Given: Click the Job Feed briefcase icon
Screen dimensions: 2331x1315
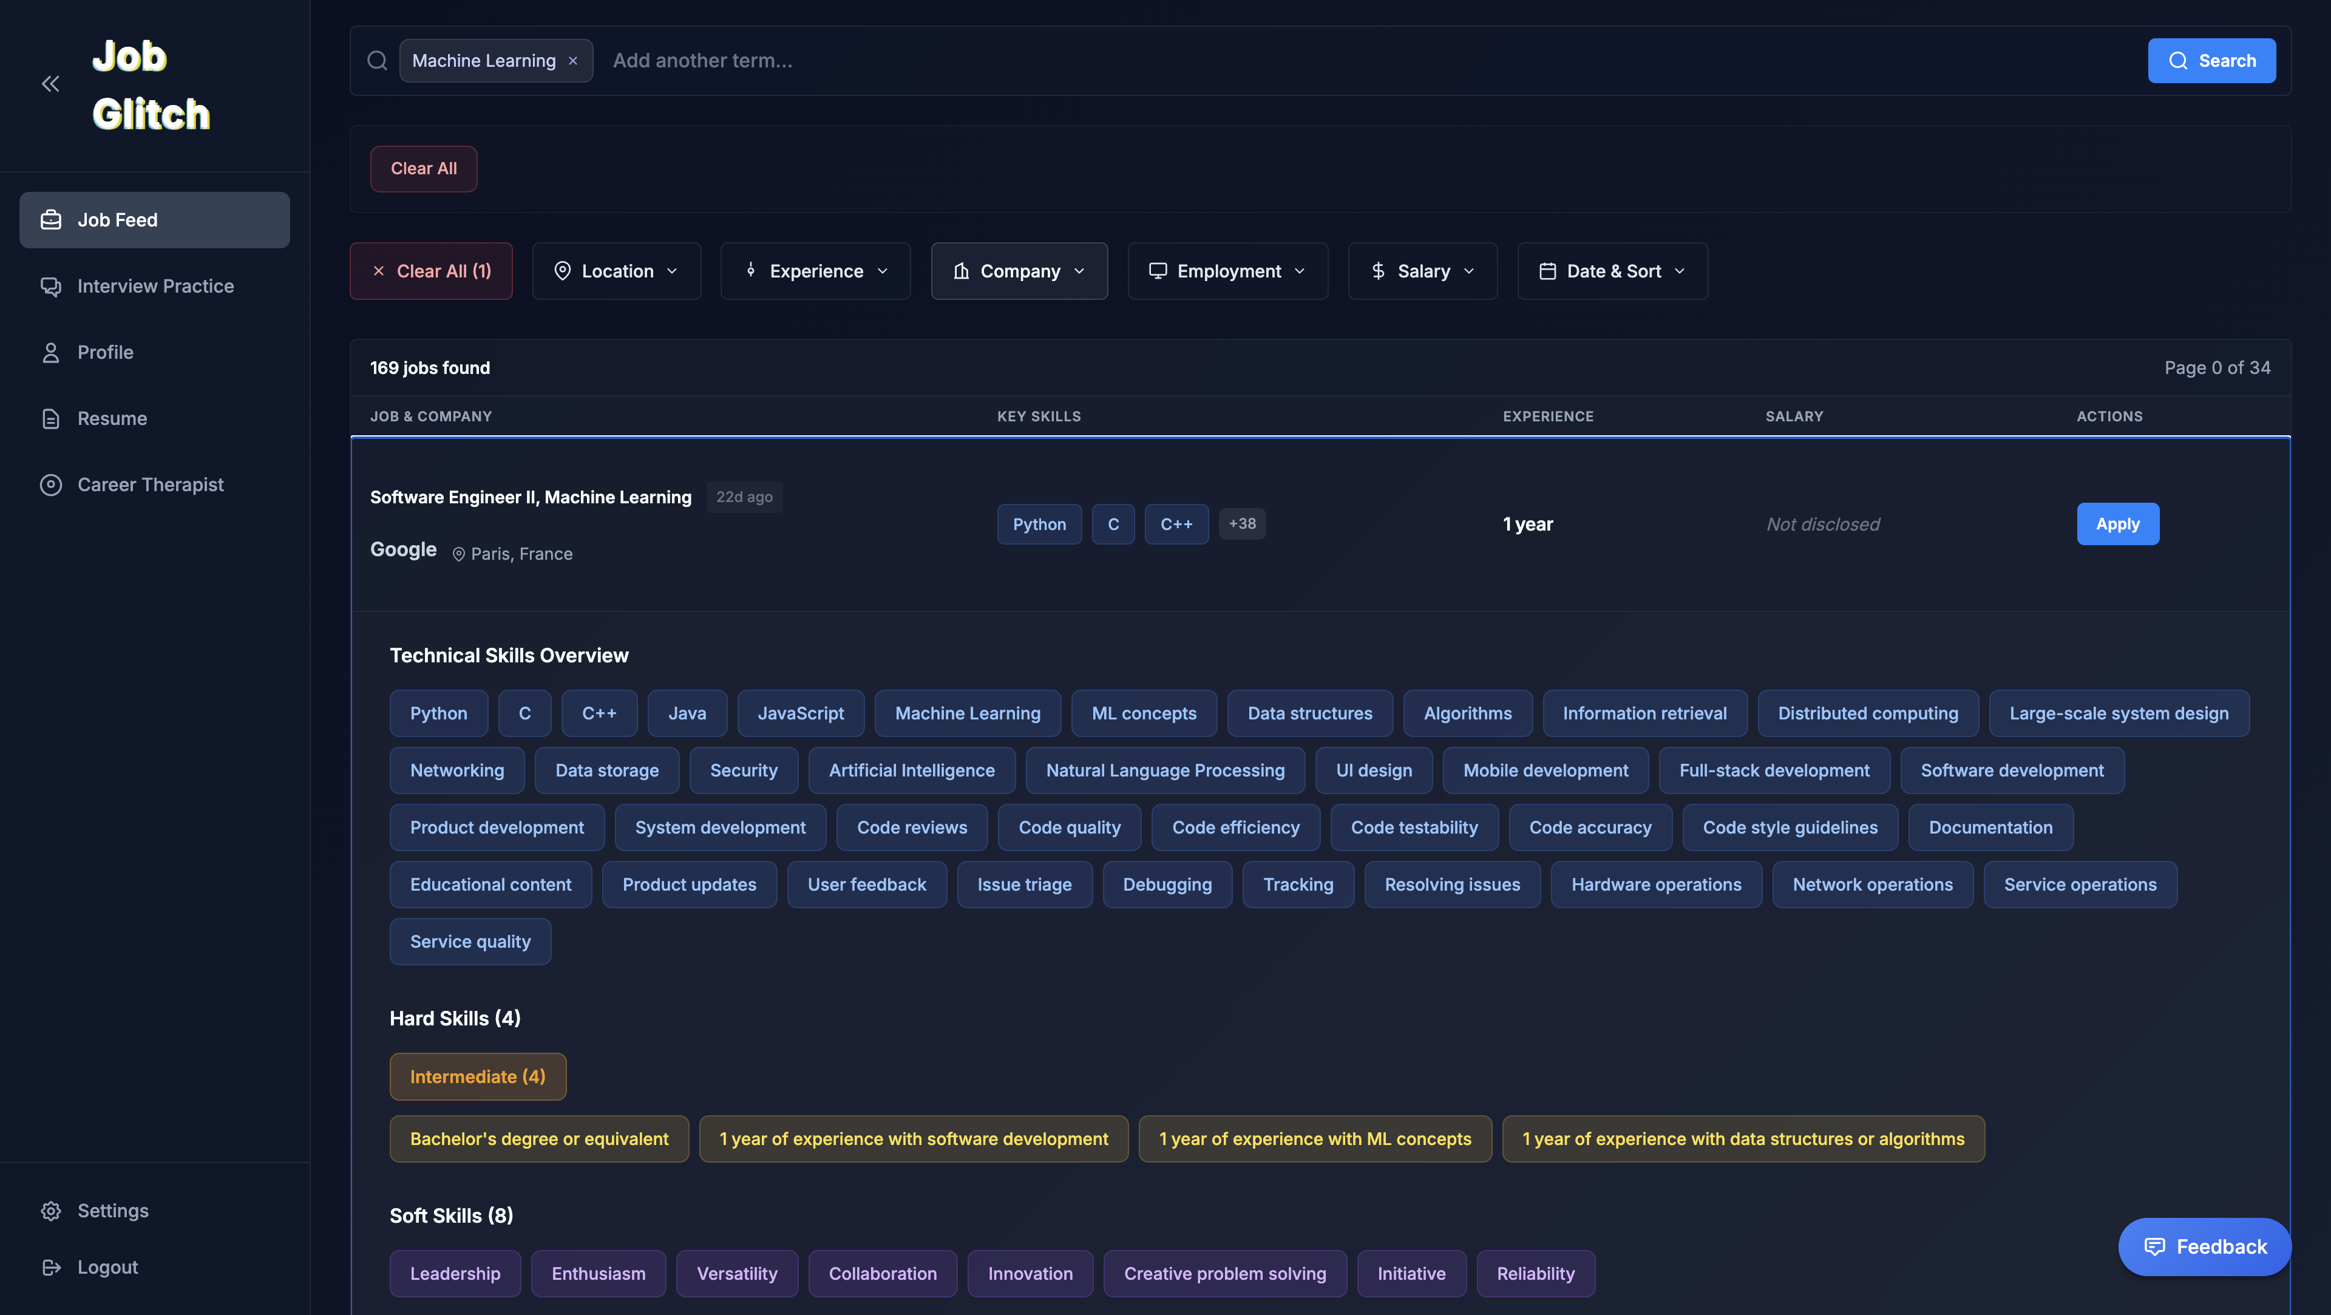Looking at the screenshot, I should coord(50,219).
